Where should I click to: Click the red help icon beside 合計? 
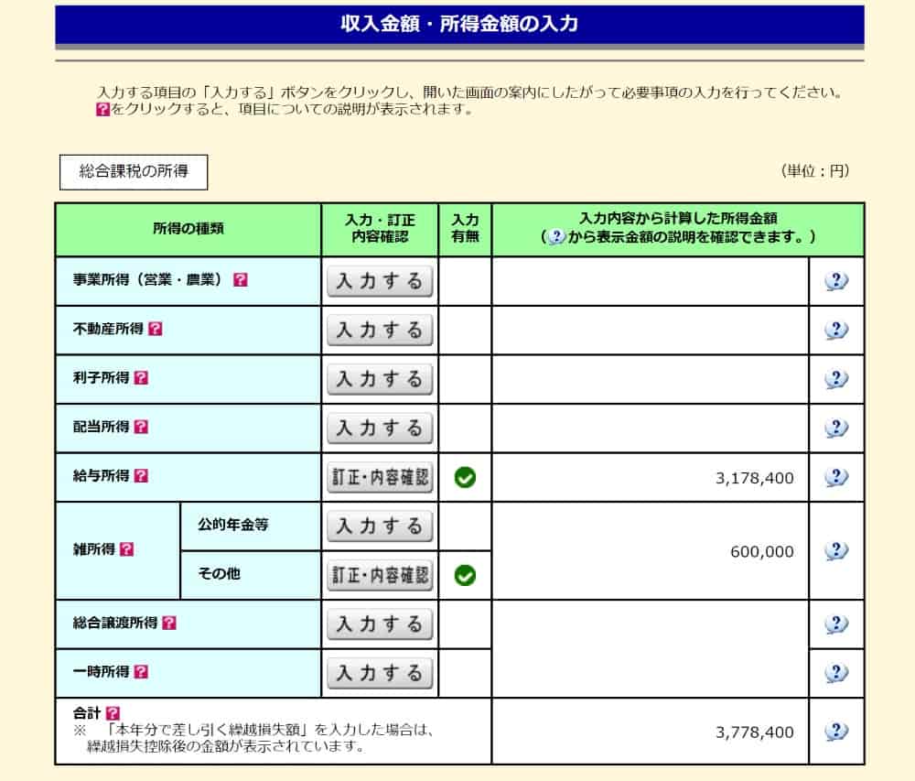pyautogui.click(x=113, y=712)
